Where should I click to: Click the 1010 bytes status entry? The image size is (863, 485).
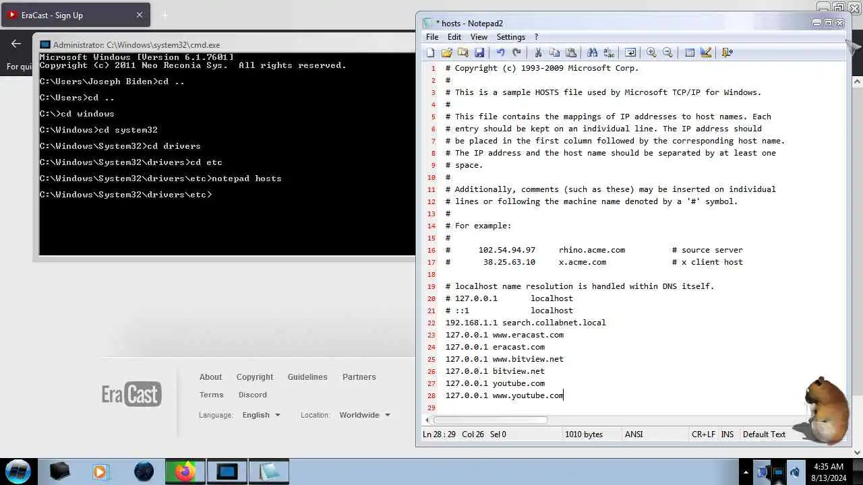[x=584, y=434]
